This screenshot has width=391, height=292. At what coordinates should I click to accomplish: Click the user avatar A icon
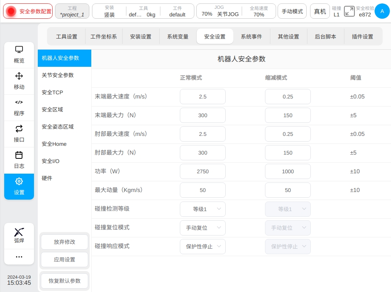coord(382,11)
